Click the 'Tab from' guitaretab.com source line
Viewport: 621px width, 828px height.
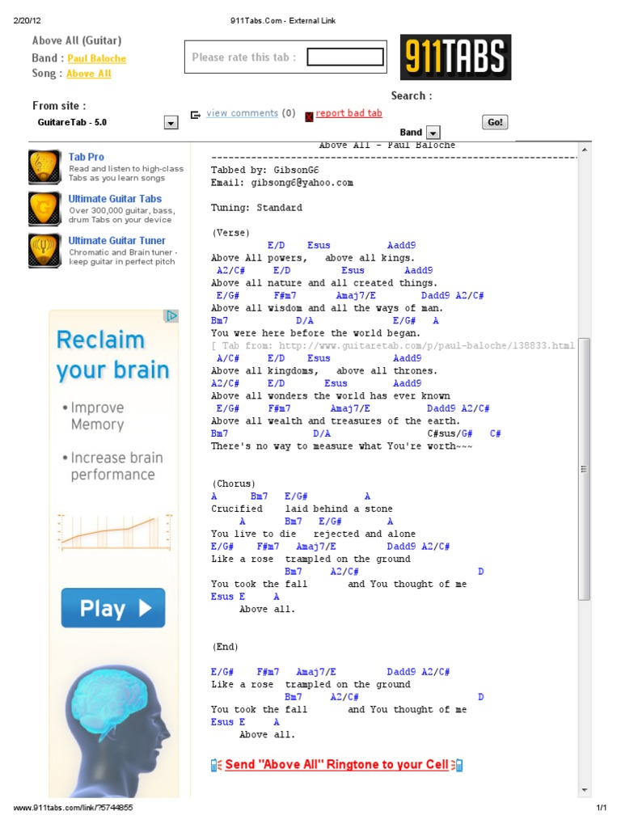pyautogui.click(x=393, y=346)
